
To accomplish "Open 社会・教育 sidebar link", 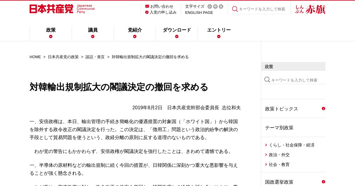I will click(279, 164).
